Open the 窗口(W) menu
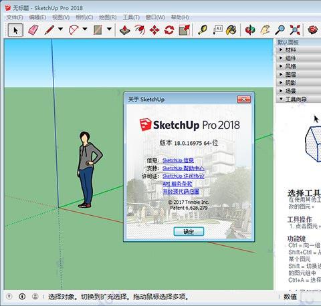This screenshot has width=321, height=306. 155,17
